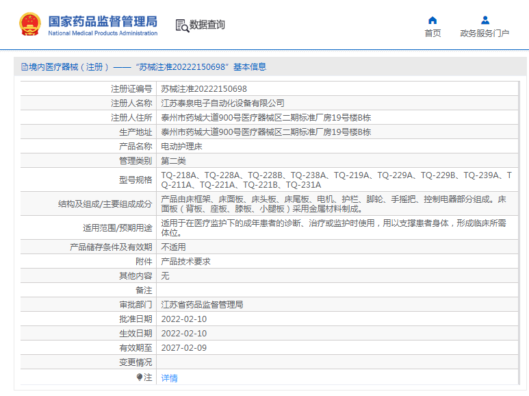Image resolution: width=529 pixels, height=396 pixels.
Task: Select 生效日期 value 2022-02-10
Action: pos(184,334)
